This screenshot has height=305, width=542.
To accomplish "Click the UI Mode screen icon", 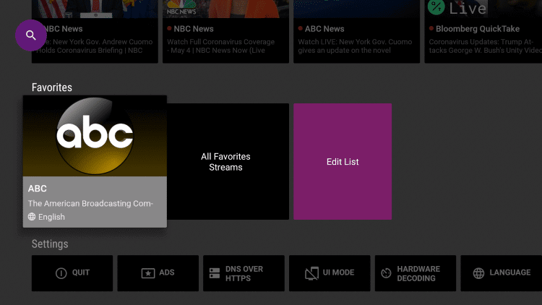I will pos(311,273).
